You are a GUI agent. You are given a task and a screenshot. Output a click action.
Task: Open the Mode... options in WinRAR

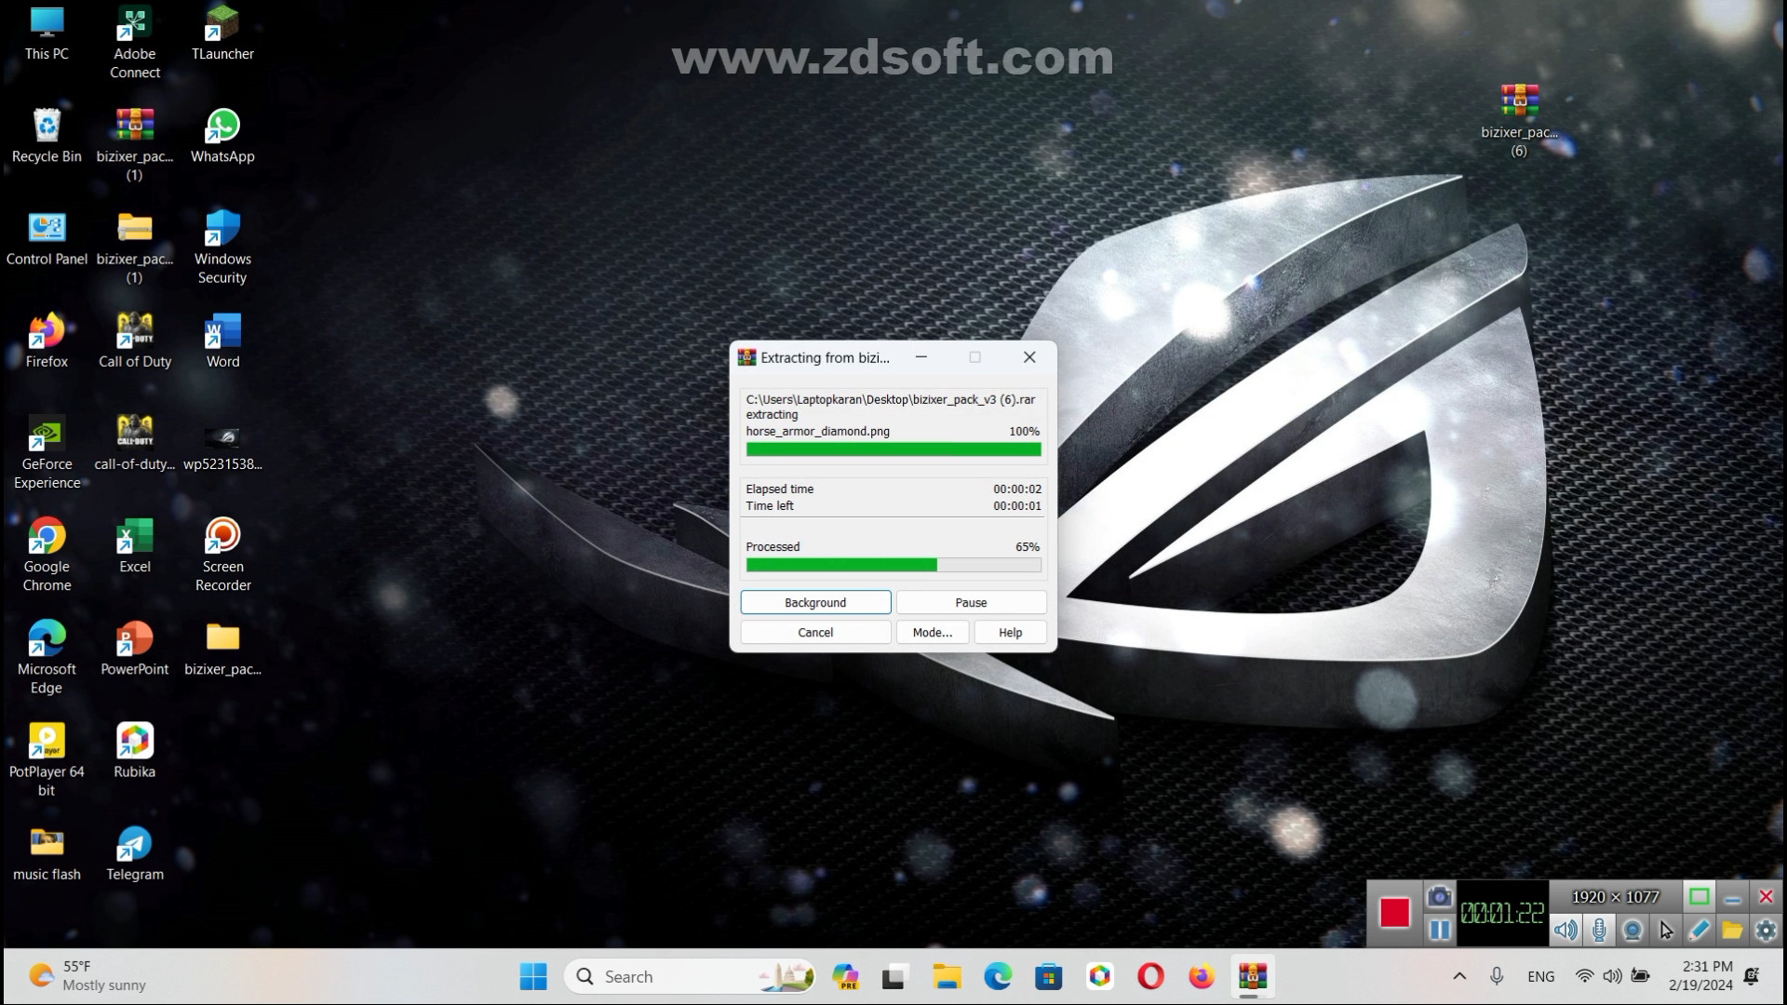coord(932,633)
